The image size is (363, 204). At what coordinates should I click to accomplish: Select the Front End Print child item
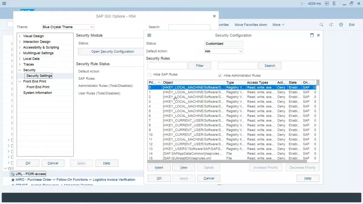point(38,87)
